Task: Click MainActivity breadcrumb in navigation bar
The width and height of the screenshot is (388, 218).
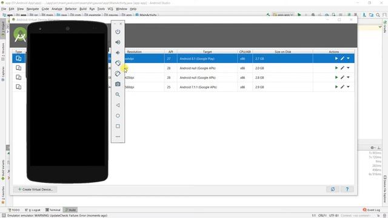Action: click(x=146, y=15)
